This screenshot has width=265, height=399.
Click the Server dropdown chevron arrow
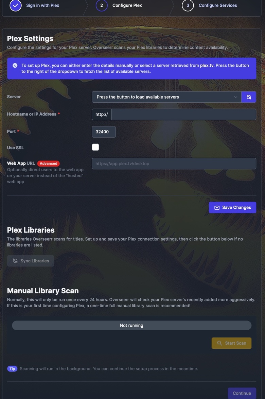click(235, 97)
